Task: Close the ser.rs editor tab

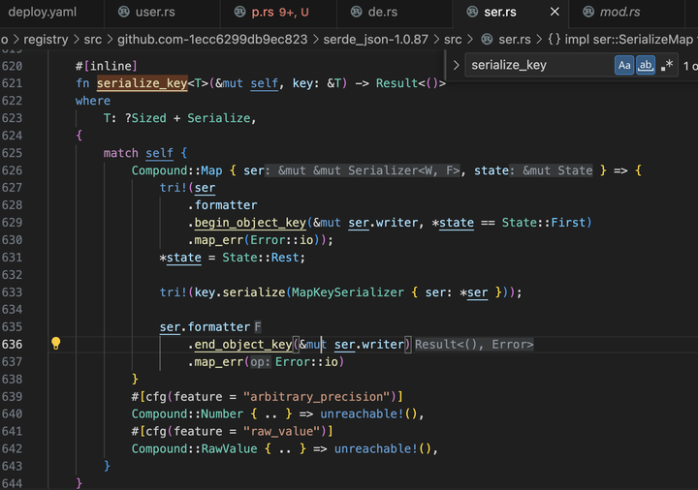Action: (555, 13)
